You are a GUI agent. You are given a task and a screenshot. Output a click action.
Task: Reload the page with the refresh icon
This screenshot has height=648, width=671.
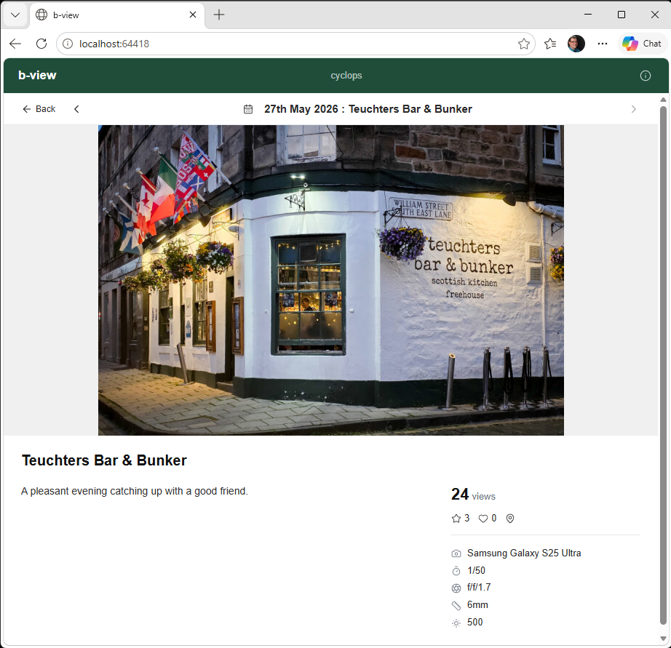41,44
